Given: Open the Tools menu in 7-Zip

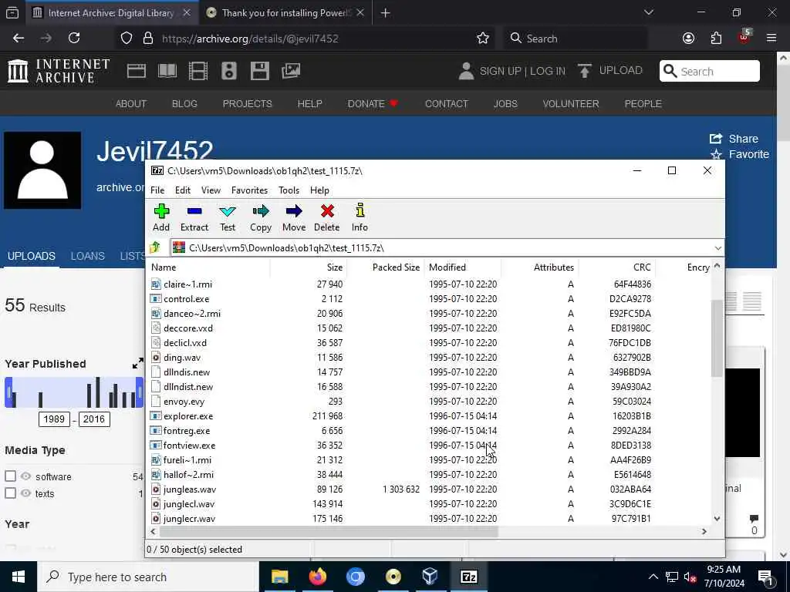Looking at the screenshot, I should coord(289,190).
